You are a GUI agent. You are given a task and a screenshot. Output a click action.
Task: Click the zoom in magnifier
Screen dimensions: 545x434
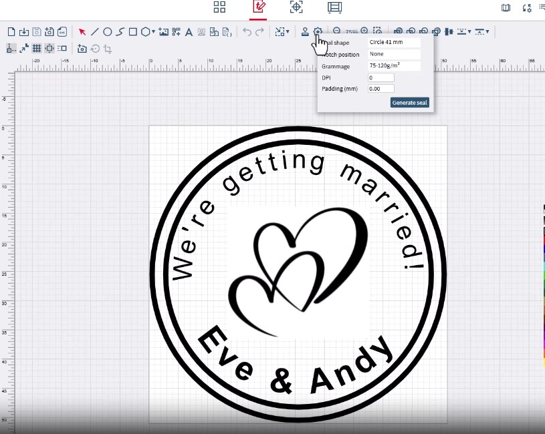(365, 31)
